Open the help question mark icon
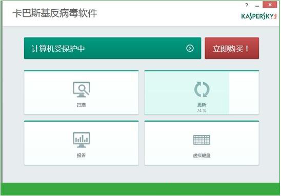This screenshot has width=281, height=196. point(247,5)
